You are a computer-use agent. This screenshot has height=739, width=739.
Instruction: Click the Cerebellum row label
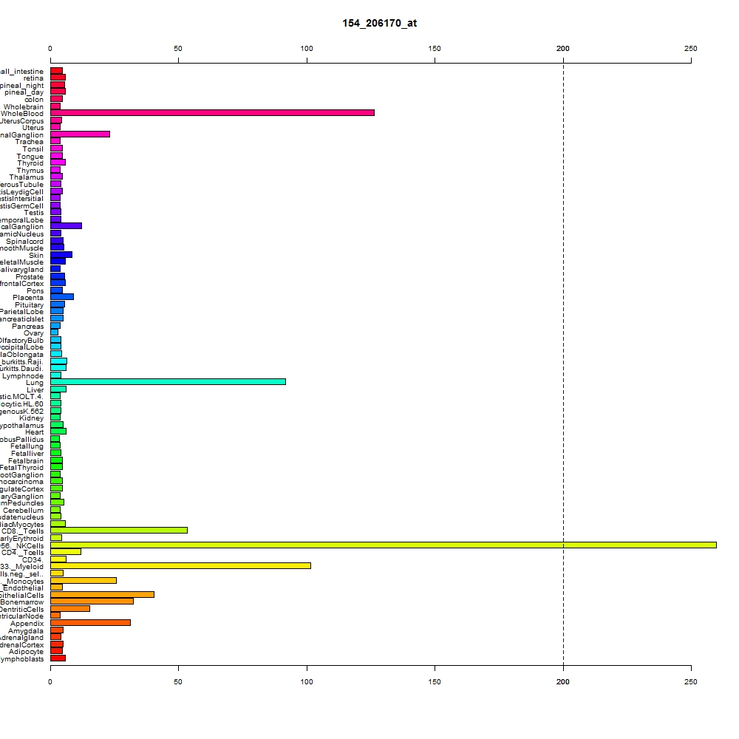pos(23,511)
